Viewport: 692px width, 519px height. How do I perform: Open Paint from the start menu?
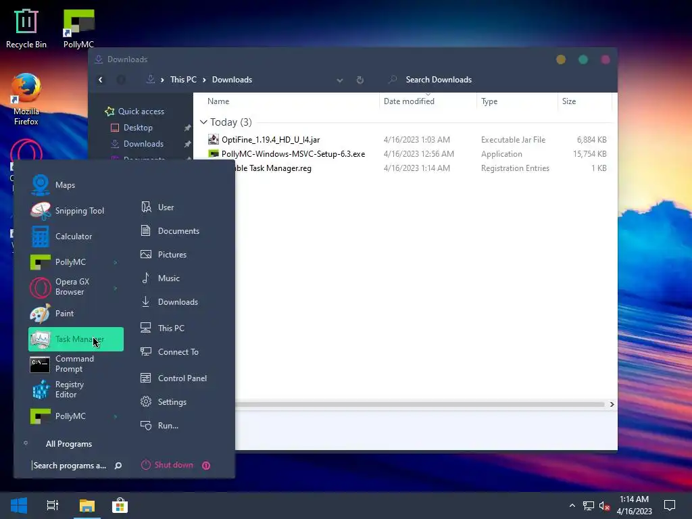pyautogui.click(x=76, y=314)
